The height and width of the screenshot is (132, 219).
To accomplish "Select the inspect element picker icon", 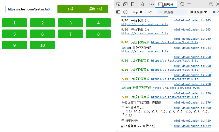I will 118,4.
